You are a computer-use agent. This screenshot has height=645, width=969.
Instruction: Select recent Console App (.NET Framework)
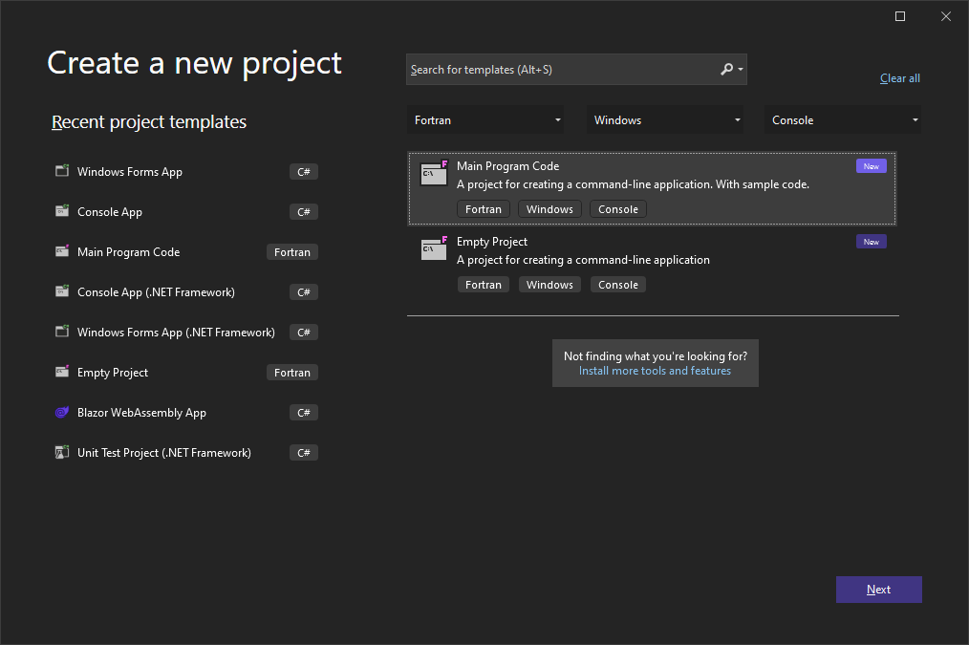coord(186,291)
